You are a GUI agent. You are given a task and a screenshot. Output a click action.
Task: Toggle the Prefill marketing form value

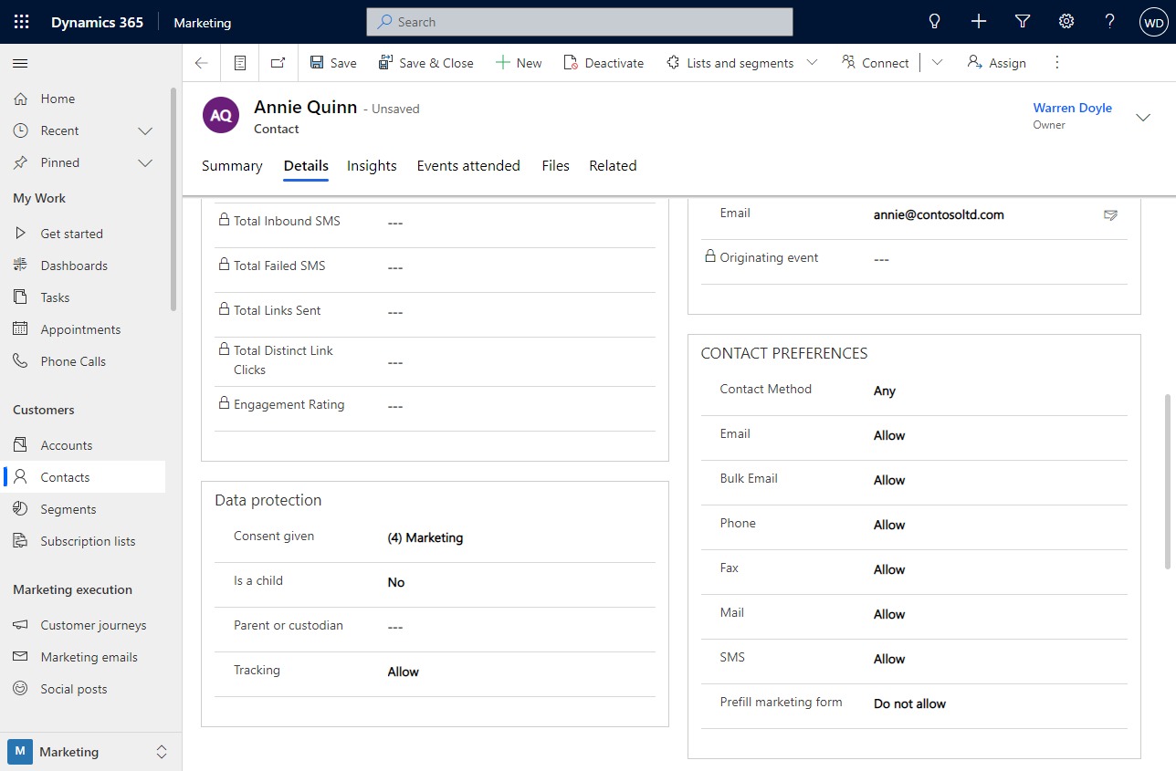point(909,704)
